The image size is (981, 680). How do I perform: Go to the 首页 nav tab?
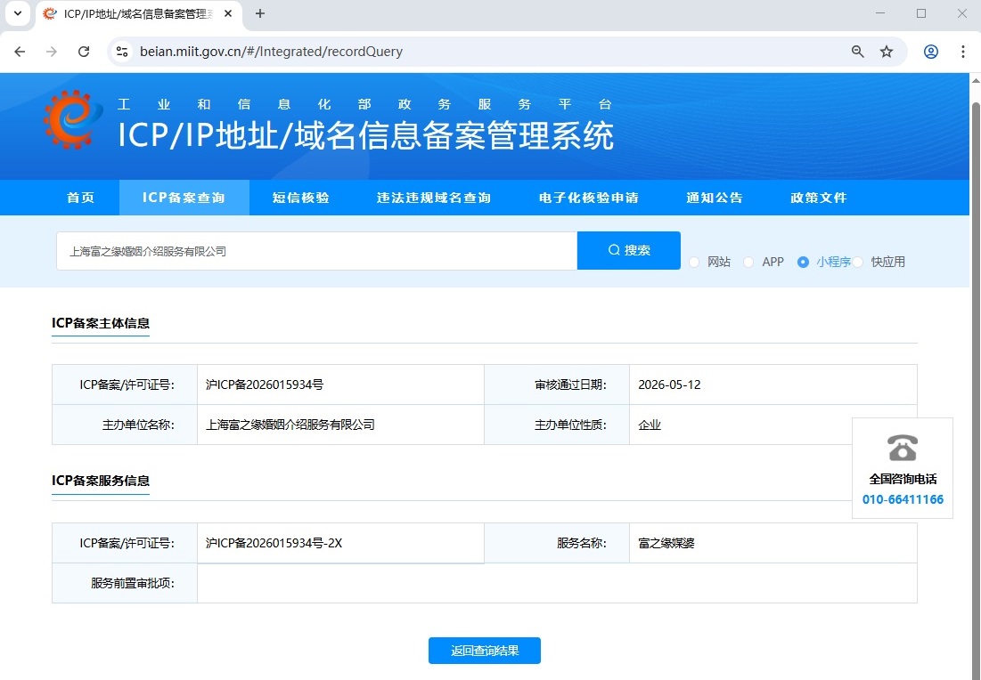81,198
